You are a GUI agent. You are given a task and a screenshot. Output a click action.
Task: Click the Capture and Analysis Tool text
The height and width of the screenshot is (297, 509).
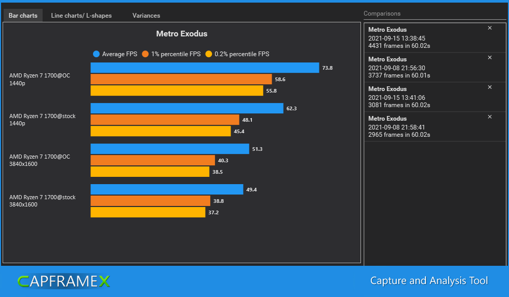click(429, 281)
